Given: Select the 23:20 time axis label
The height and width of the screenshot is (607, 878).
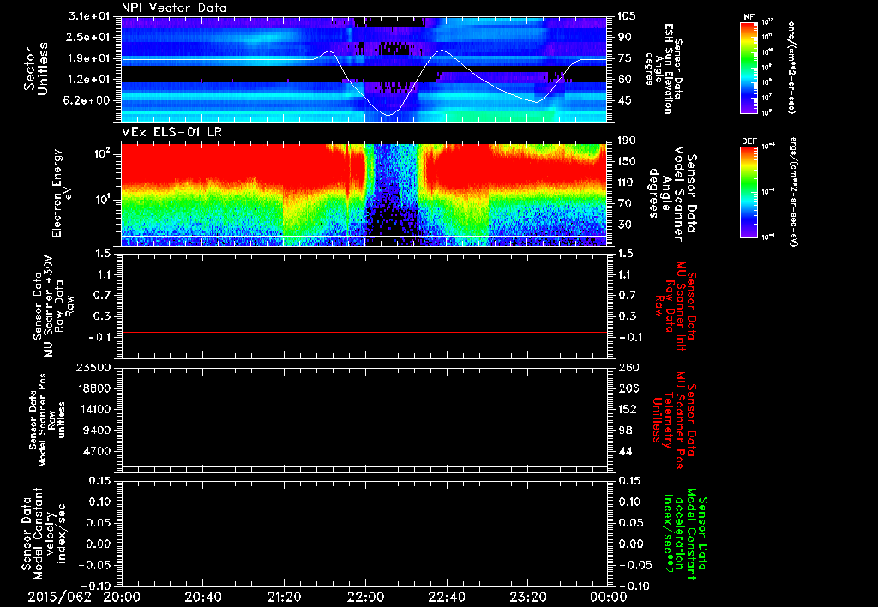Looking at the screenshot, I should tap(527, 596).
